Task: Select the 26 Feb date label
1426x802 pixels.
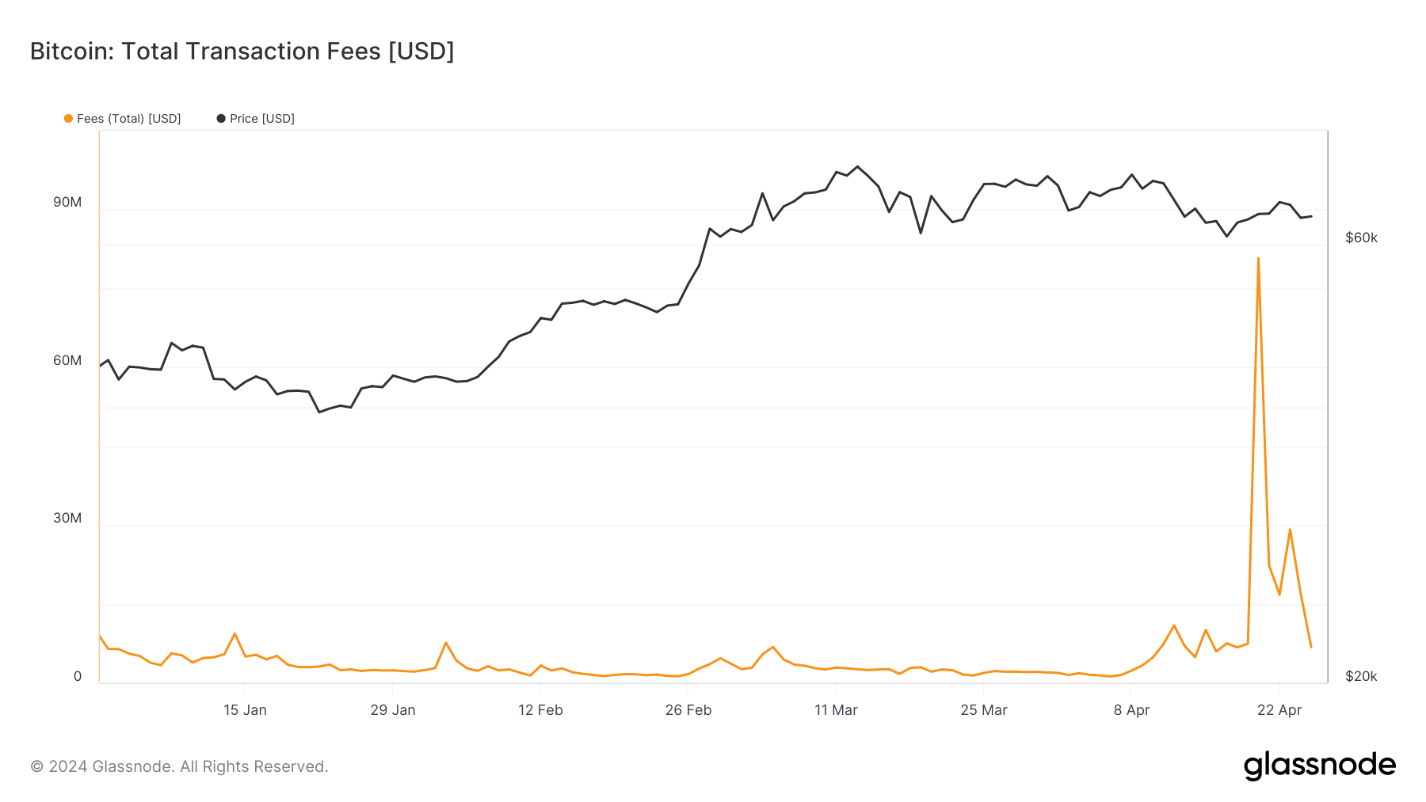Action: (x=688, y=710)
